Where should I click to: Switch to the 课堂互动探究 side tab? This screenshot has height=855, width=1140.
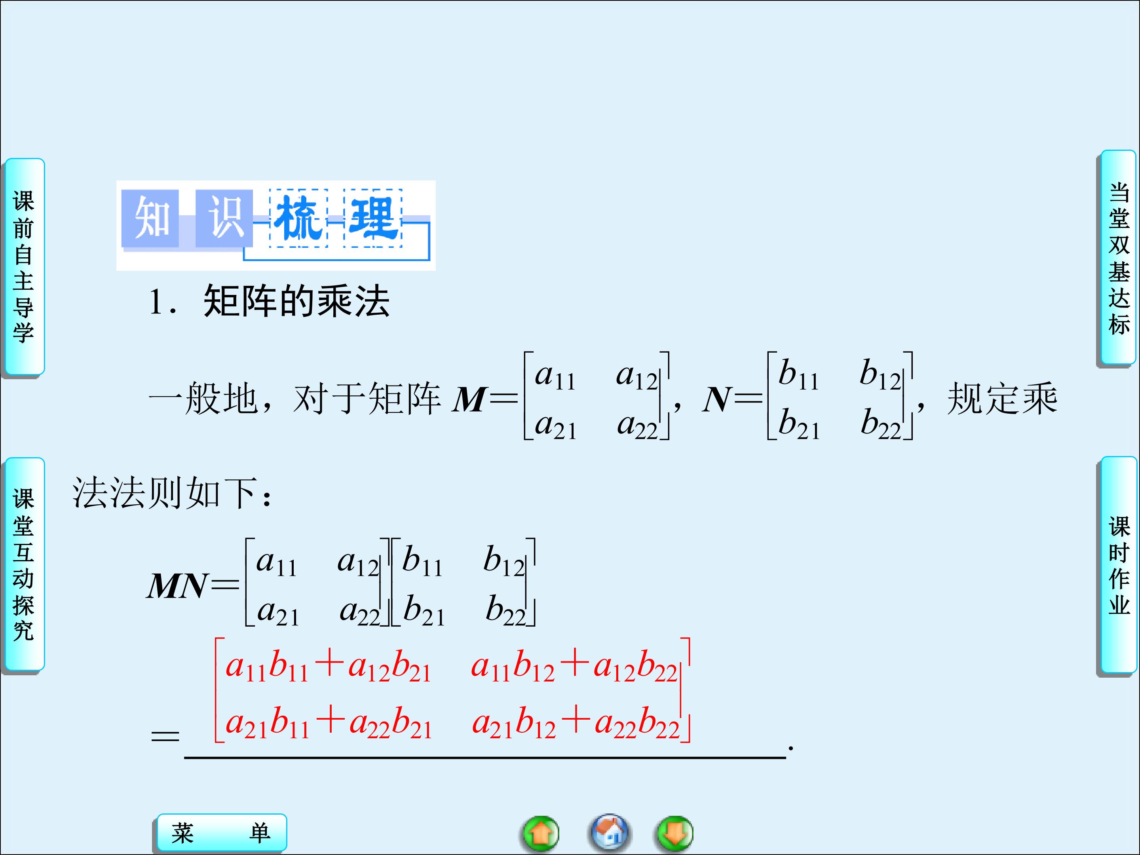24,564
